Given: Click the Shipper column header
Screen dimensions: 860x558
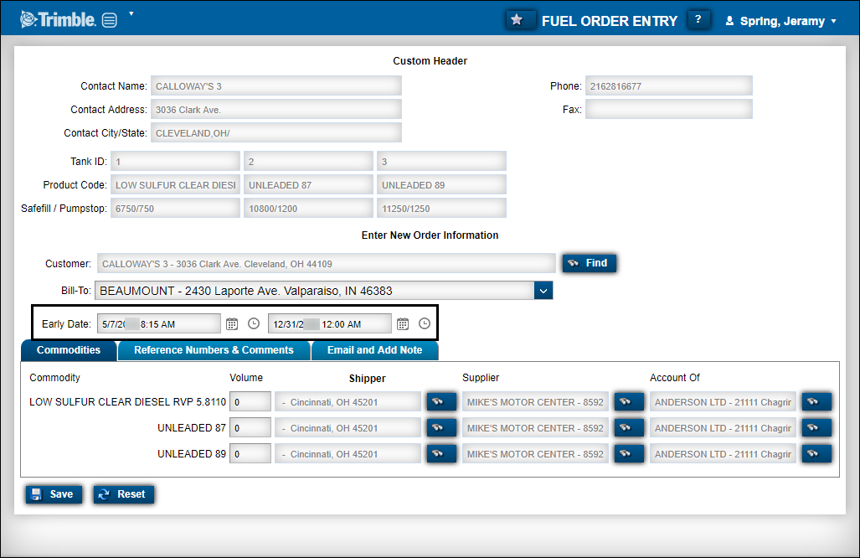Looking at the screenshot, I should point(367,378).
